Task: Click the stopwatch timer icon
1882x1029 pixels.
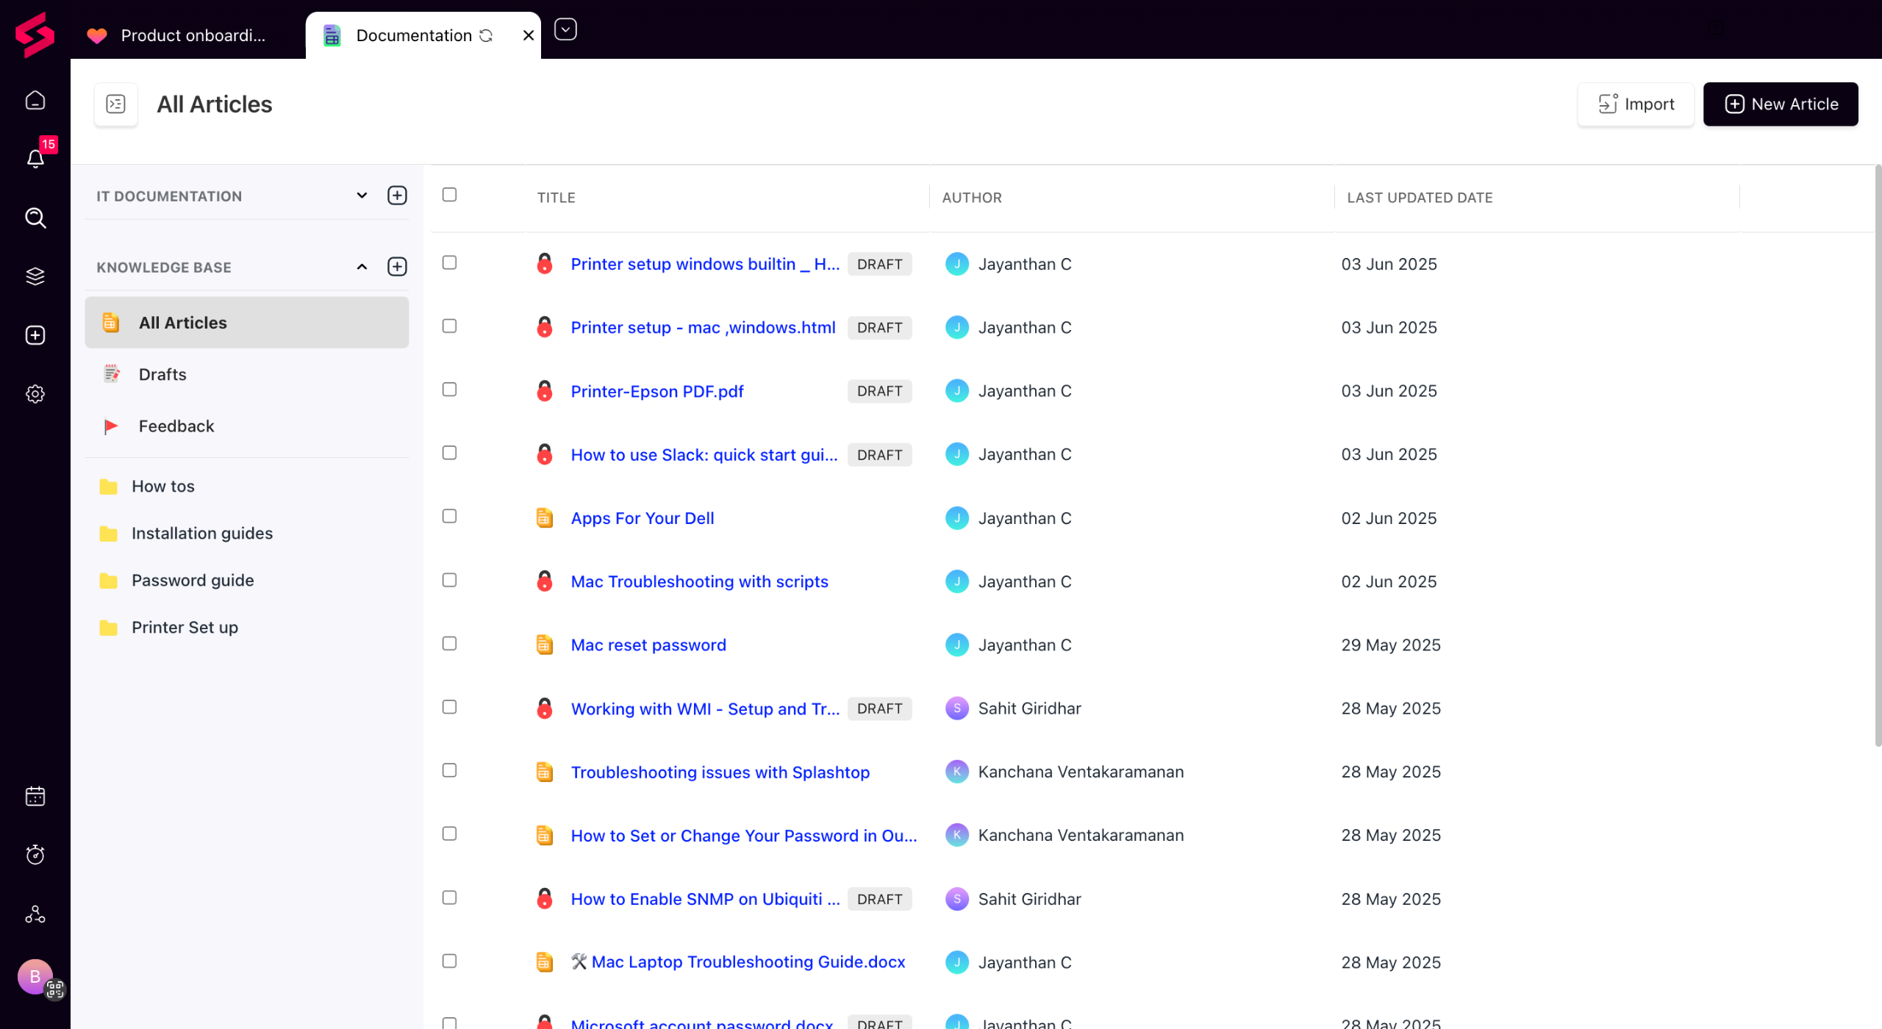Action: point(35,855)
